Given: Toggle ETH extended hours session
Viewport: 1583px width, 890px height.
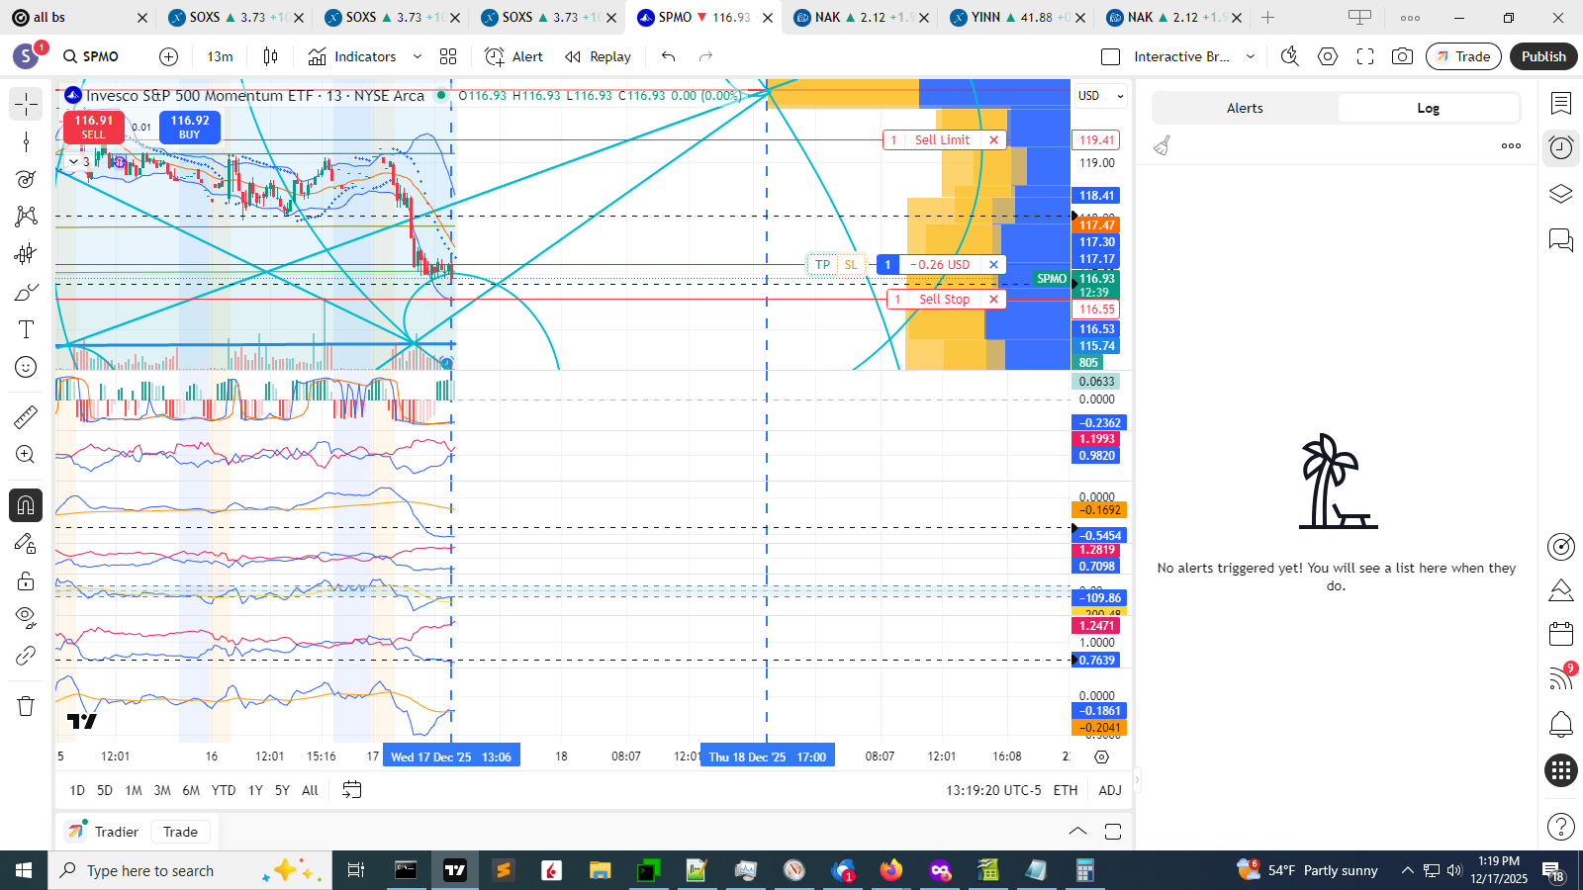Looking at the screenshot, I should 1066,790.
